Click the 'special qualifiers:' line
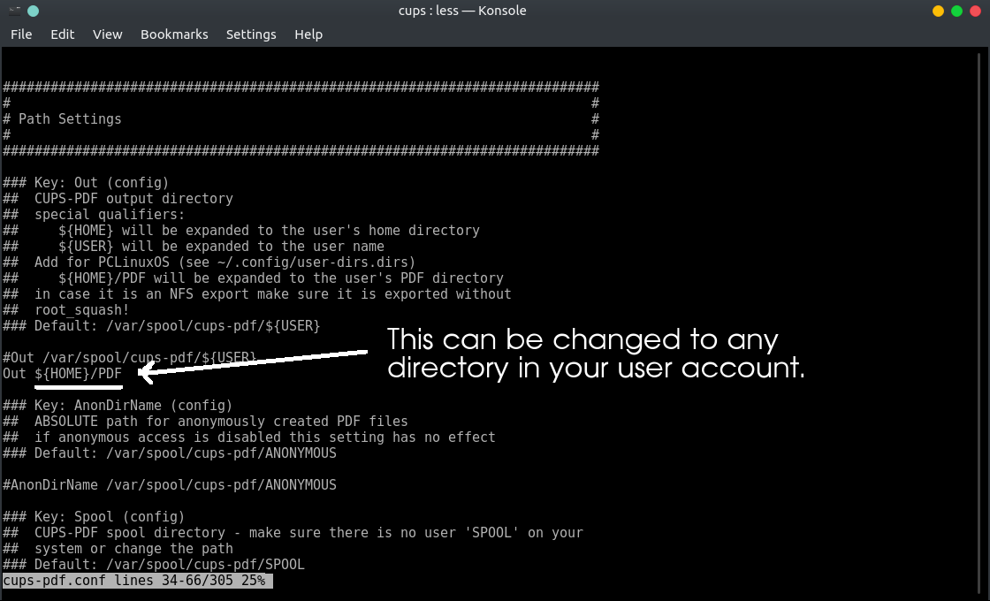Image resolution: width=990 pixels, height=601 pixels. tap(94, 214)
